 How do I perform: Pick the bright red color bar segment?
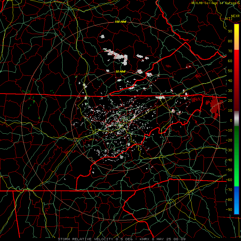(236, 57)
